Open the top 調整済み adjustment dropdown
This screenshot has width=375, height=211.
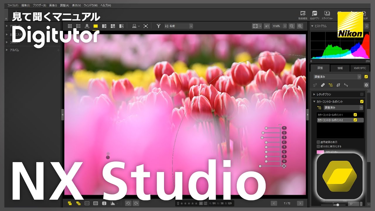pyautogui.click(x=337, y=77)
